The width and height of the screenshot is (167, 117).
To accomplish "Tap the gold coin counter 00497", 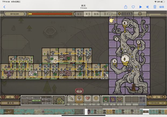I will tap(125, 14).
